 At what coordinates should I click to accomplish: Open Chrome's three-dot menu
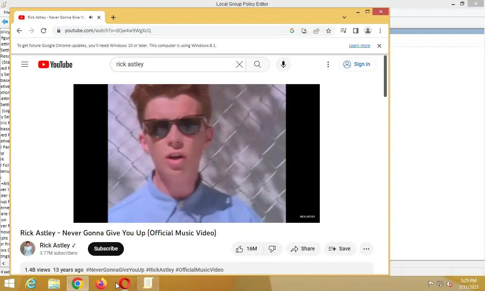(x=380, y=31)
